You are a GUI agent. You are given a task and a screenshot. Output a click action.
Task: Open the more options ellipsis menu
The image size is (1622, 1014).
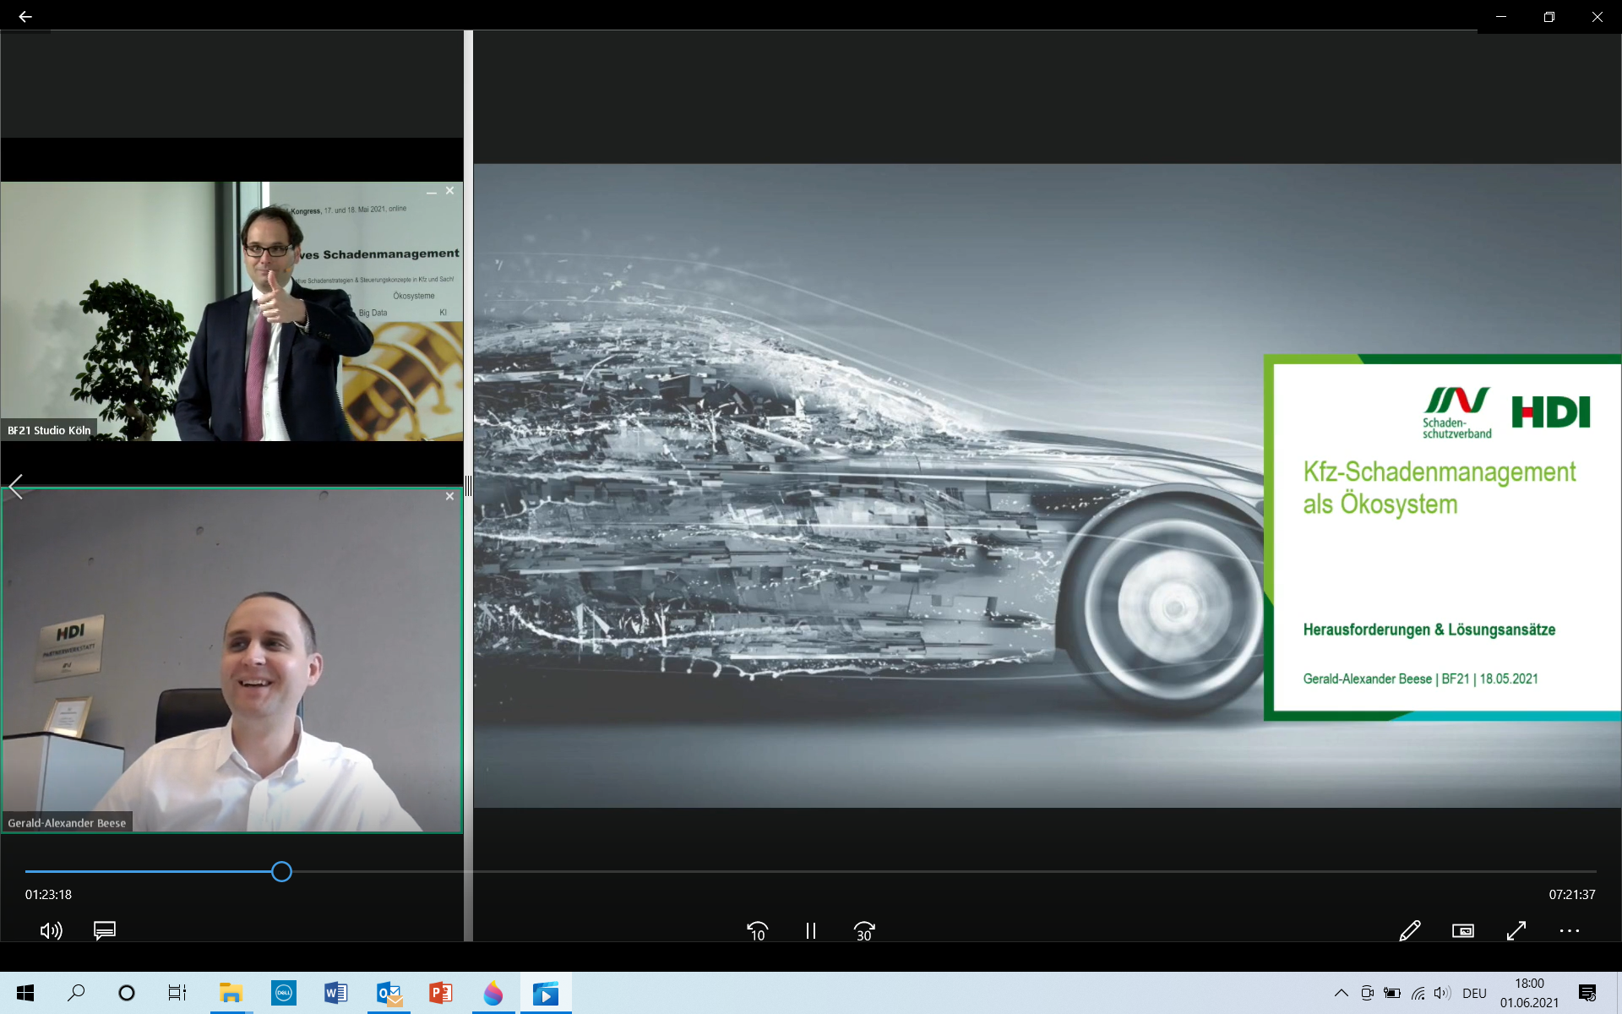(x=1570, y=930)
